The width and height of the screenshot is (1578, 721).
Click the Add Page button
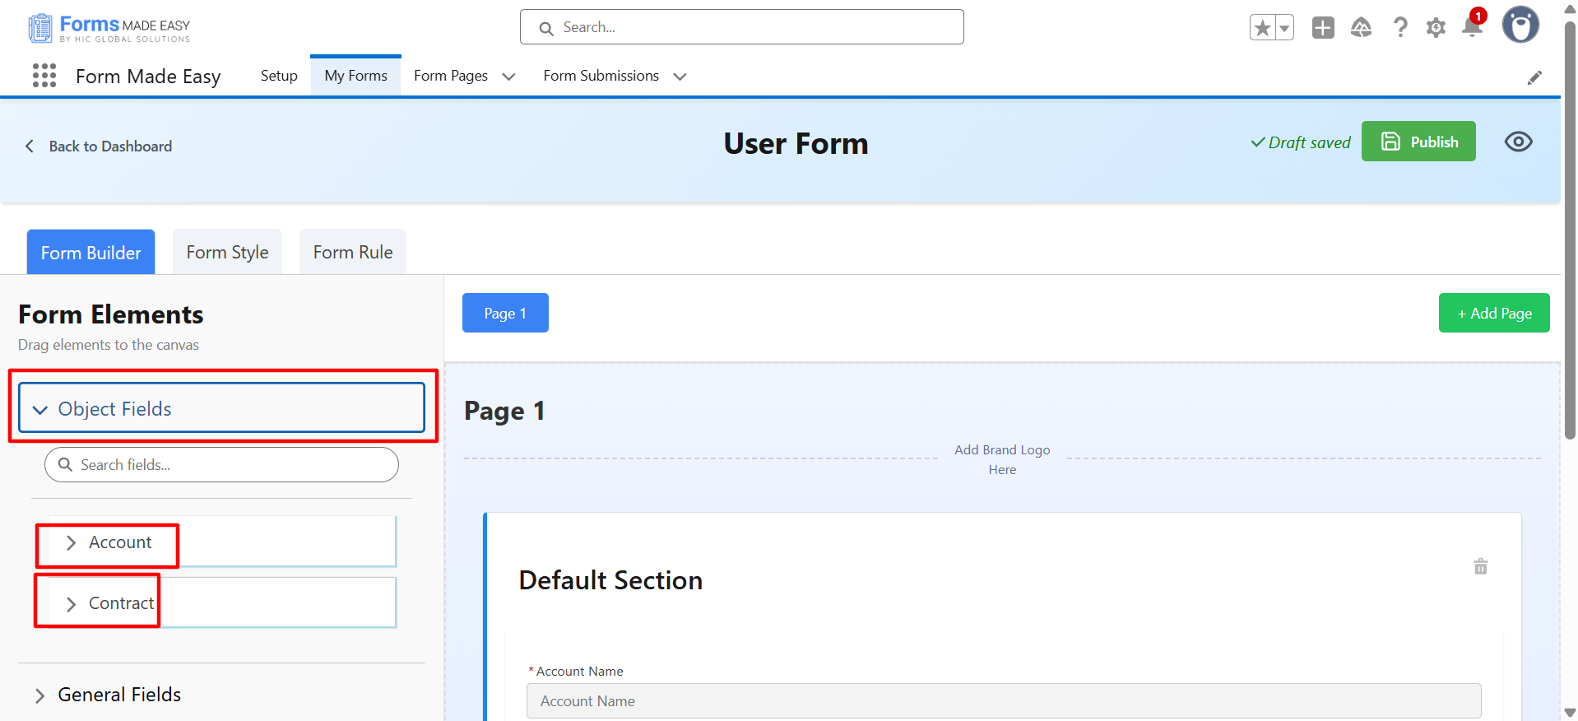click(1493, 314)
